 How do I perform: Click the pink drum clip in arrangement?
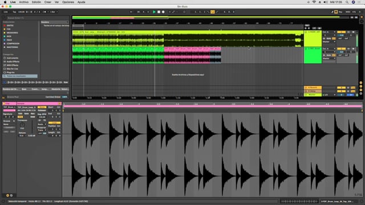coord(187,55)
